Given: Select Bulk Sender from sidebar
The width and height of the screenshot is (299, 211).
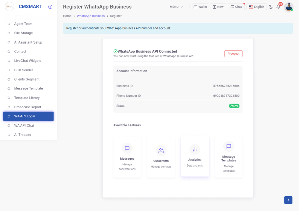Looking at the screenshot, I should click(24, 70).
